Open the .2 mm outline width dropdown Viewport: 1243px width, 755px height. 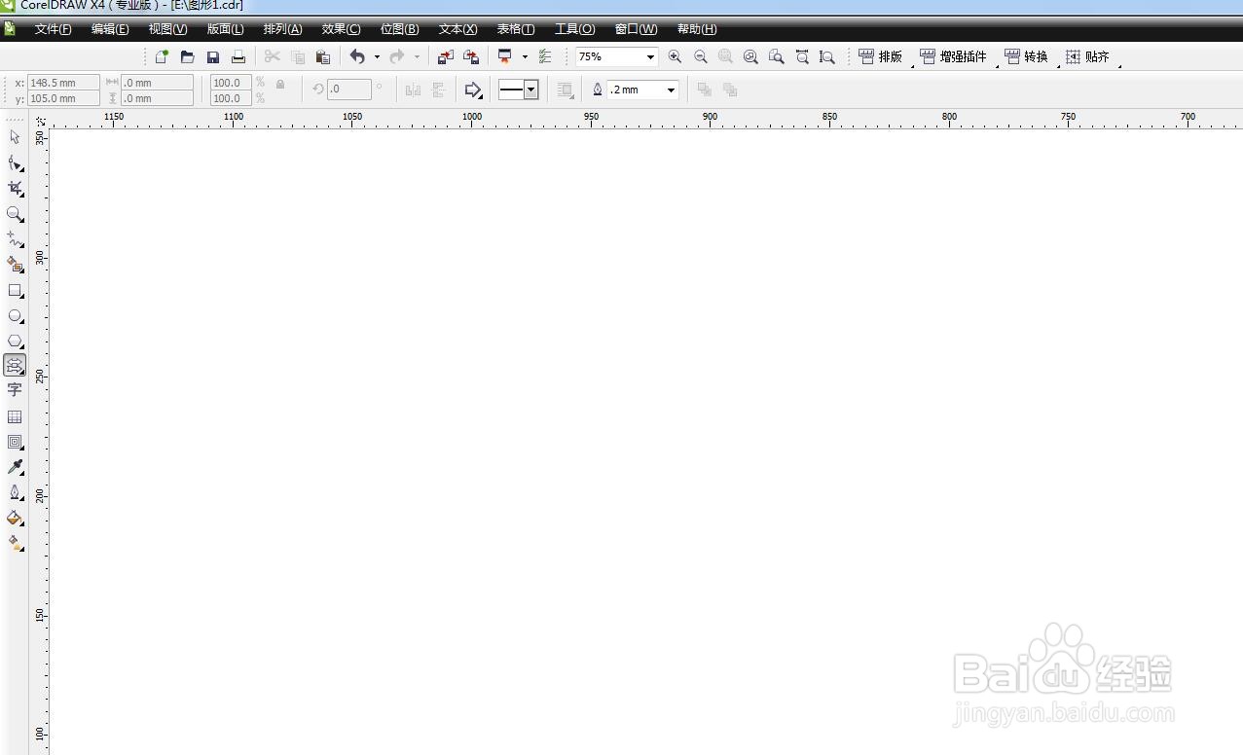pos(671,90)
